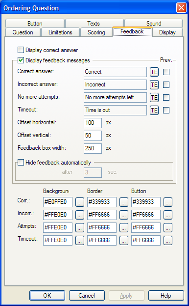
Task: Browse Timeout row background color
Action: (80, 240)
